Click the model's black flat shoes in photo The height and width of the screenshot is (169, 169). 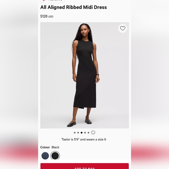80,123
